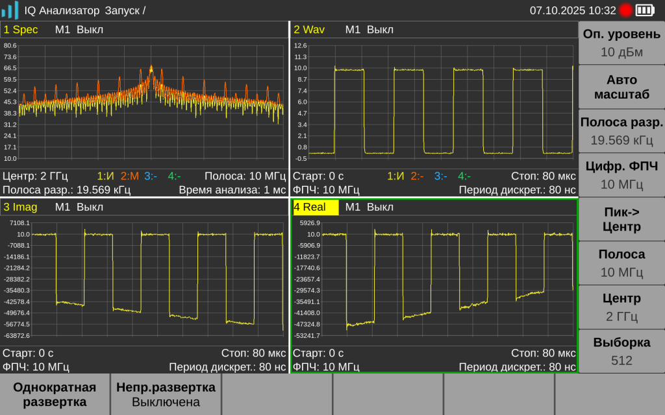Screen dimensions: 665x415
Task: Select the 3 Imag panel tab
Action: [21, 207]
